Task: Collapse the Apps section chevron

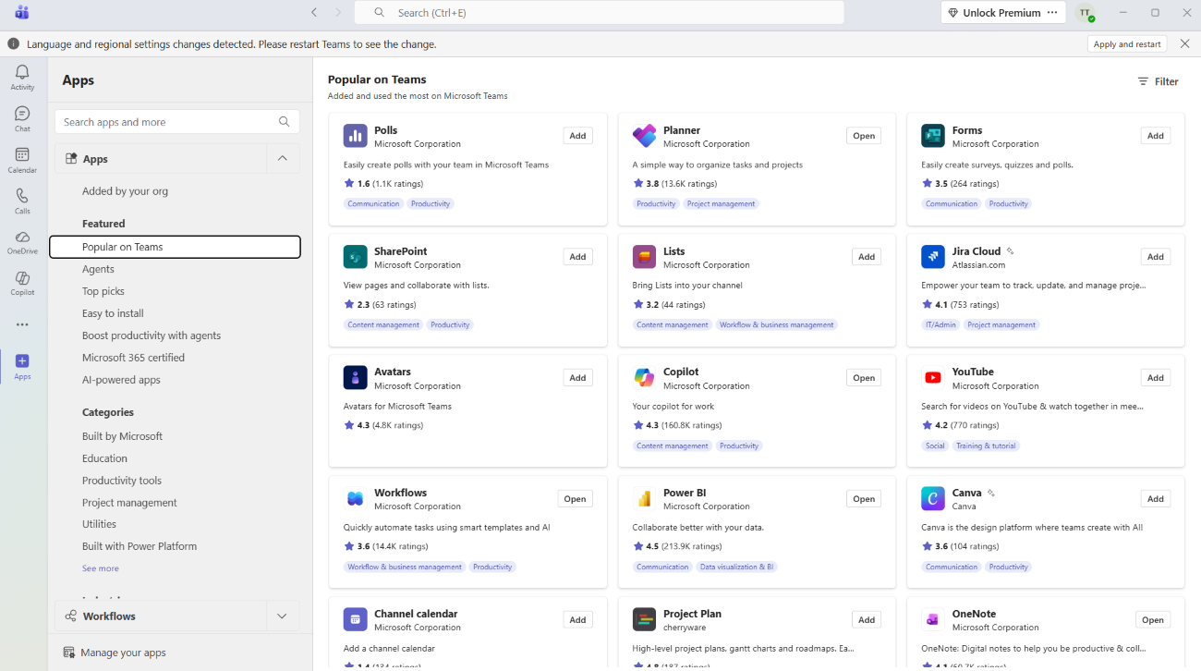Action: coord(282,158)
